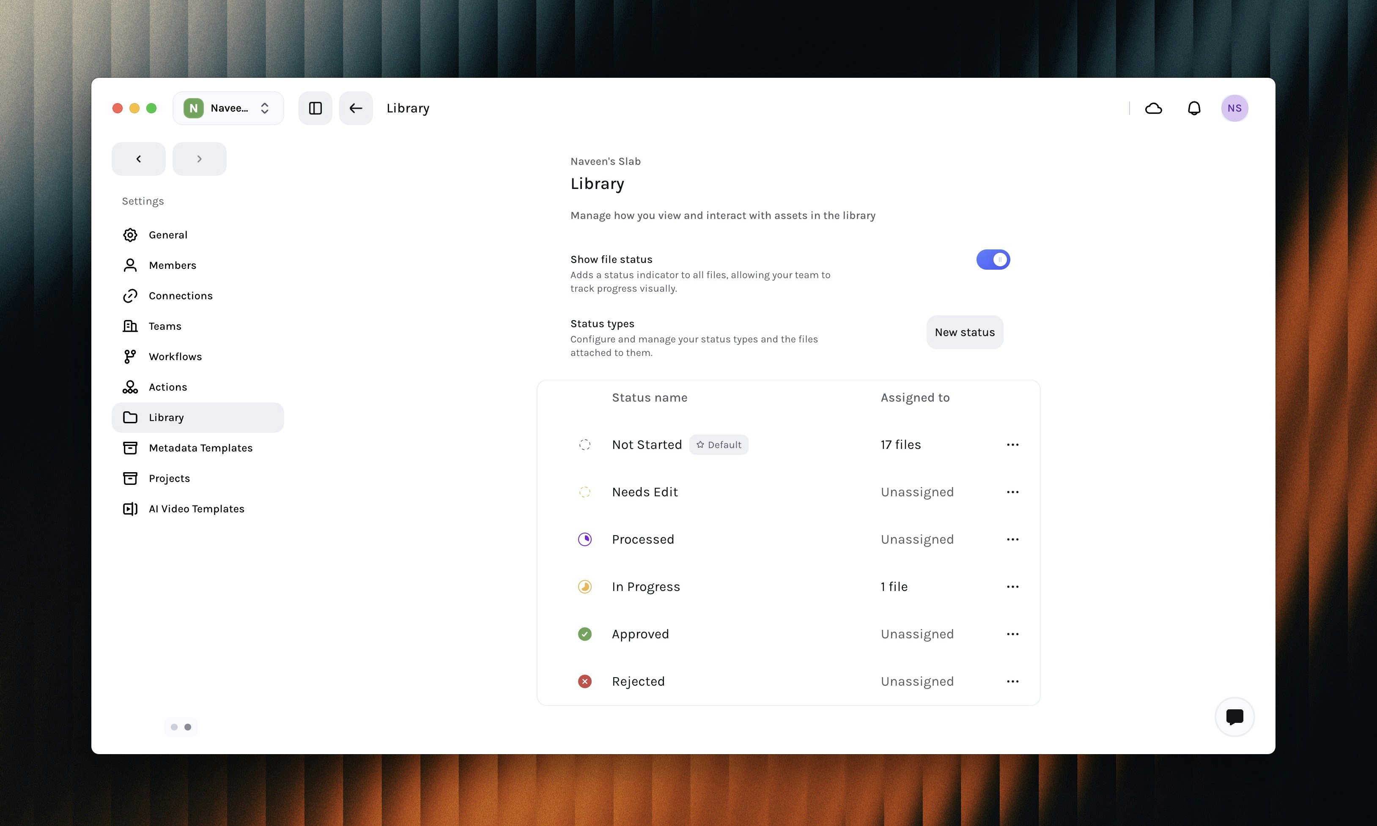1377x826 pixels.
Task: Click the Approved green check status icon
Action: click(584, 634)
